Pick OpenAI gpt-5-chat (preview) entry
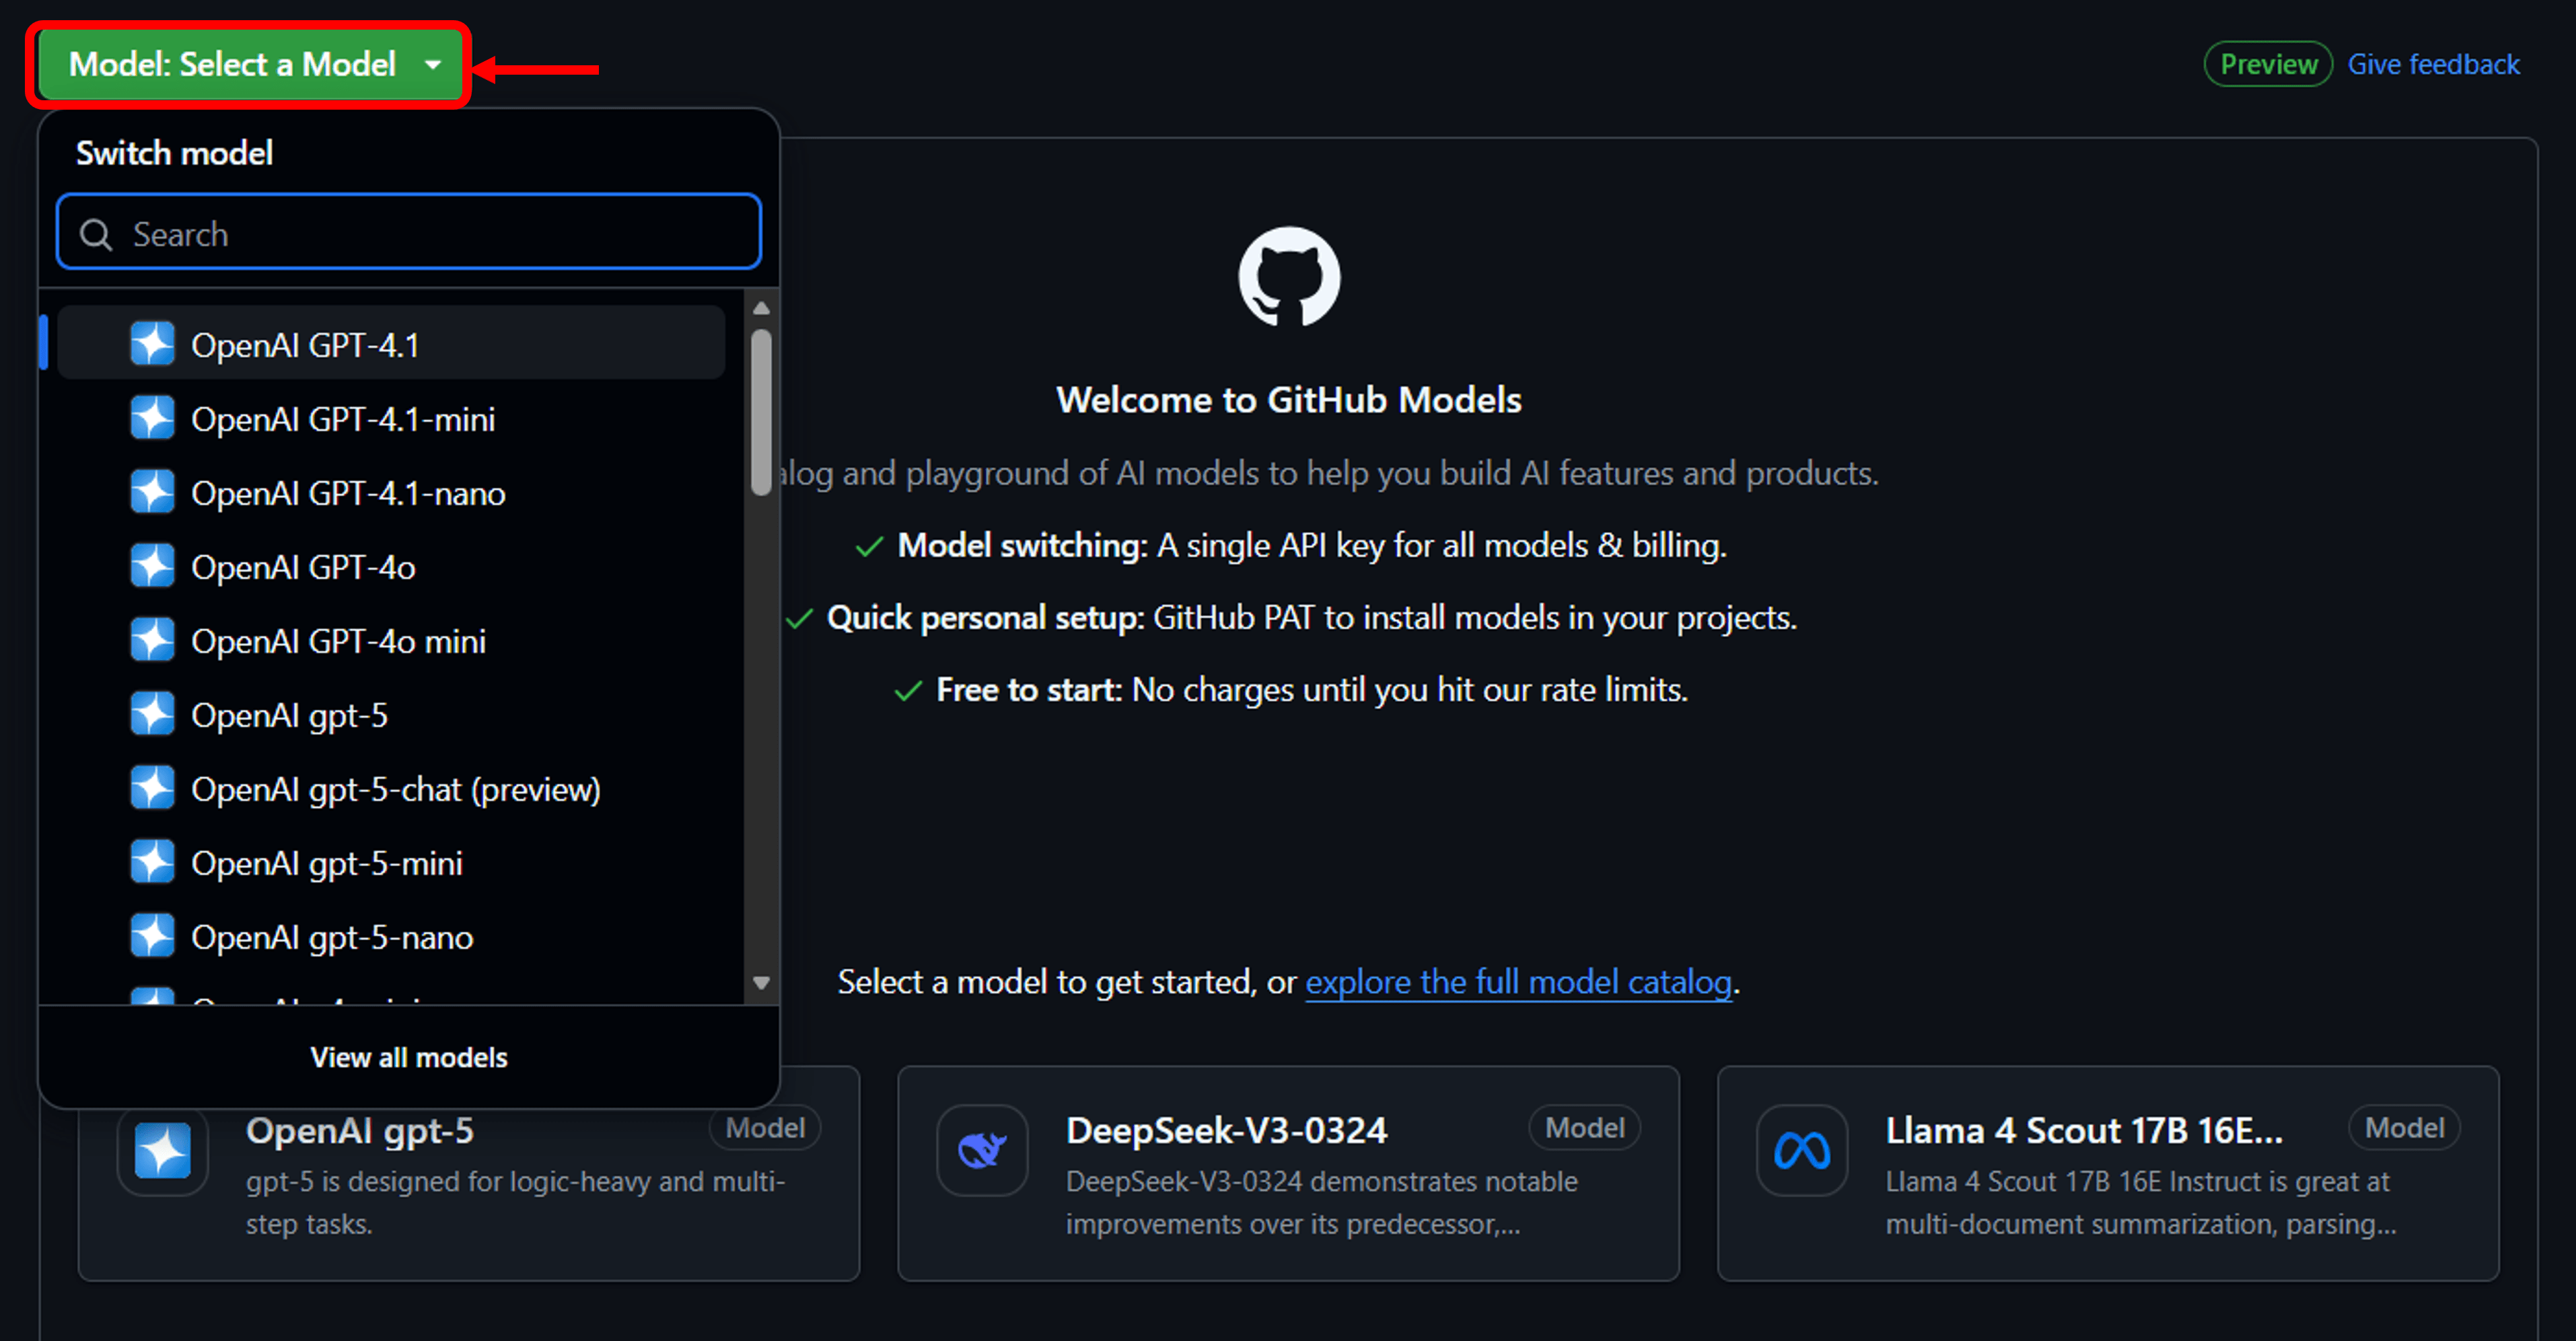 [x=395, y=789]
